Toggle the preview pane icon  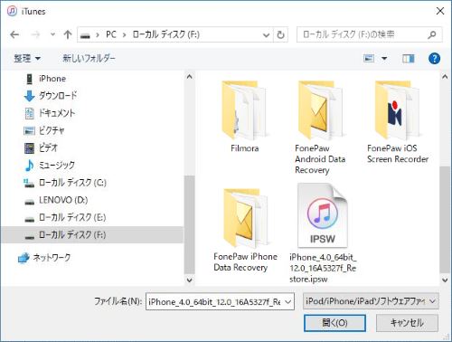pyautogui.click(x=409, y=58)
